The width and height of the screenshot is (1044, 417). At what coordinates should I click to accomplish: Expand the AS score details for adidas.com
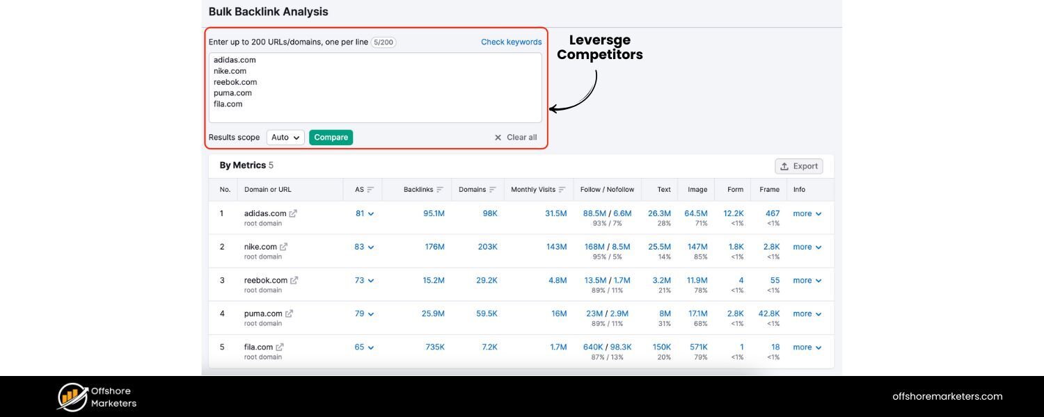coord(371,213)
